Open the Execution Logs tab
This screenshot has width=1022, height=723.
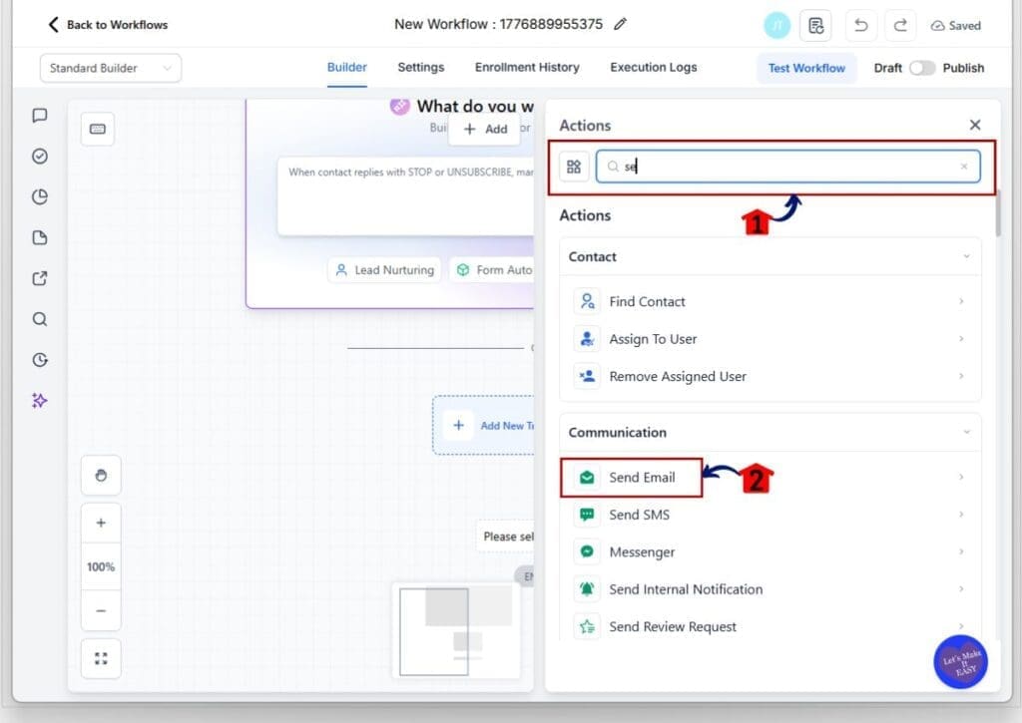coord(654,68)
